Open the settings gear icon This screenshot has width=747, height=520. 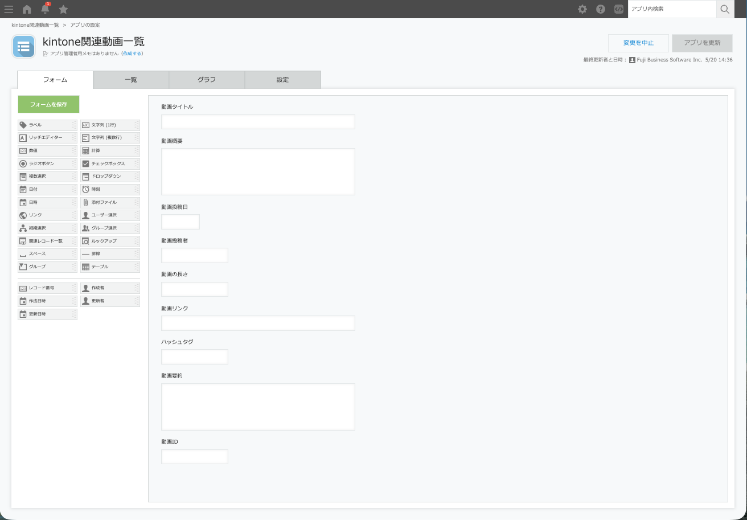(x=582, y=9)
